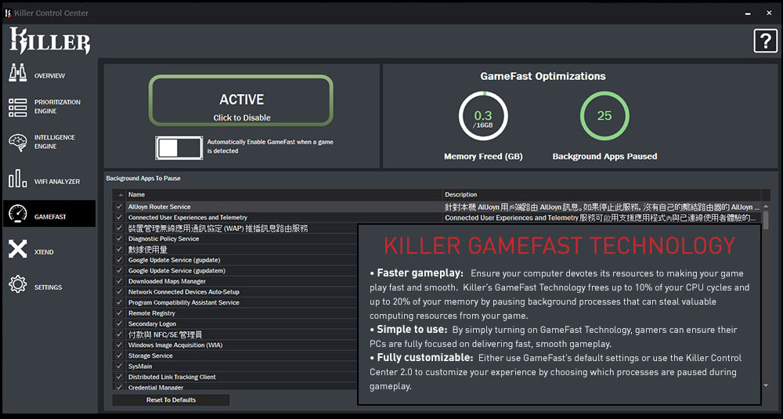The image size is (783, 419).
Task: Open the Xtend X icon
Action: 18,249
